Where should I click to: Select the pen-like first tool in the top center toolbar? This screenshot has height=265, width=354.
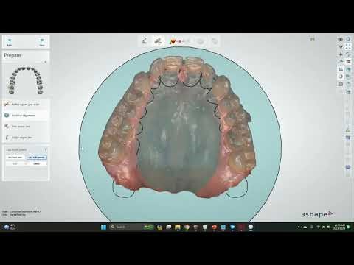click(145, 41)
